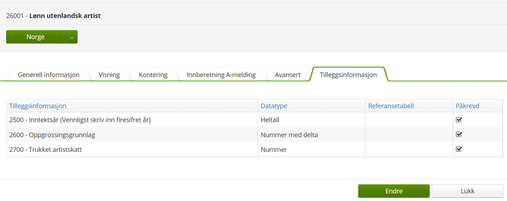The width and height of the screenshot is (507, 201).
Task: Go to Innberetning A-melding tab
Action: click(221, 75)
